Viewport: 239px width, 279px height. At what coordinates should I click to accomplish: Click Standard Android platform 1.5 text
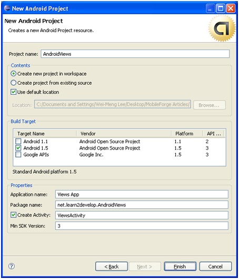pos(44,172)
